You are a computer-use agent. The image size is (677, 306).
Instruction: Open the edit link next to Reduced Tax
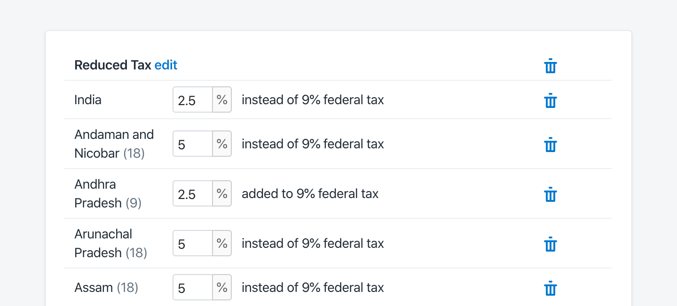165,65
